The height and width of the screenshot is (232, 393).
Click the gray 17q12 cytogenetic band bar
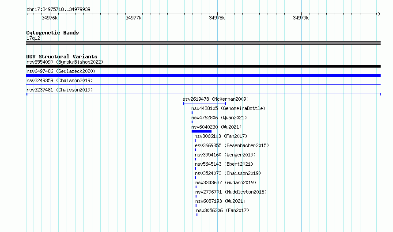[x=203, y=43]
